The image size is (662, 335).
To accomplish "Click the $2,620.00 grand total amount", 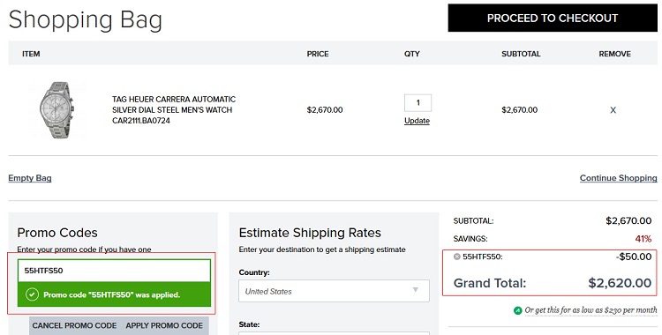I will point(620,283).
